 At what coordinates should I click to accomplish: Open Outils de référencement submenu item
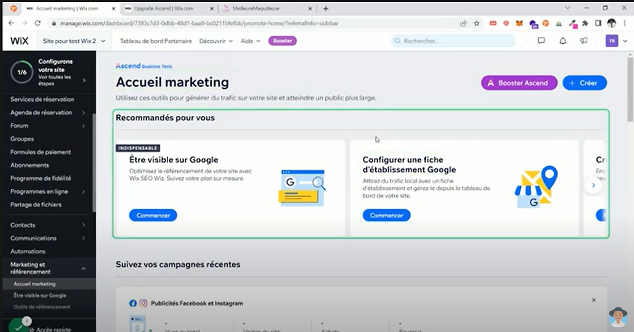[x=41, y=307]
